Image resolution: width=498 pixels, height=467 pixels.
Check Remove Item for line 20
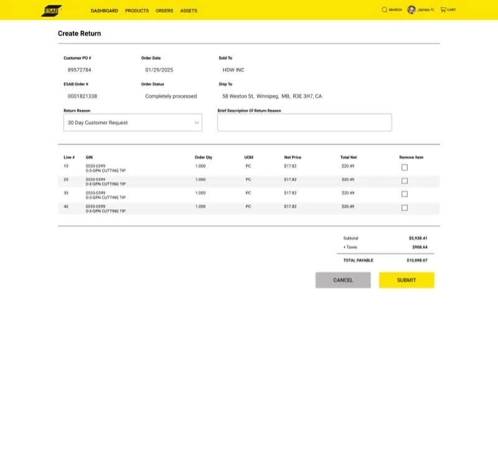pyautogui.click(x=405, y=181)
